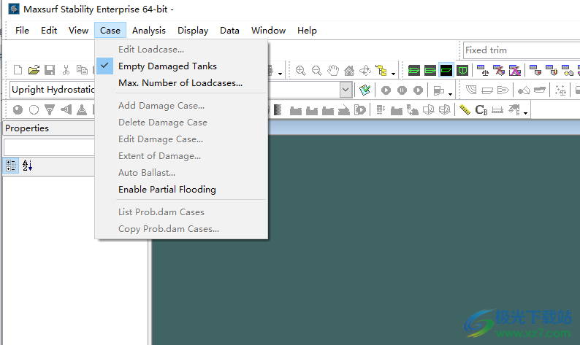Select the Pan hand tool
580x345 pixels.
[x=333, y=70]
